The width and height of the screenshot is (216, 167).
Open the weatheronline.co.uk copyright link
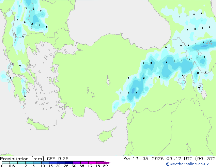(x=187, y=164)
